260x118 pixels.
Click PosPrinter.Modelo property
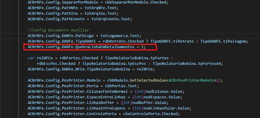pos(81,80)
